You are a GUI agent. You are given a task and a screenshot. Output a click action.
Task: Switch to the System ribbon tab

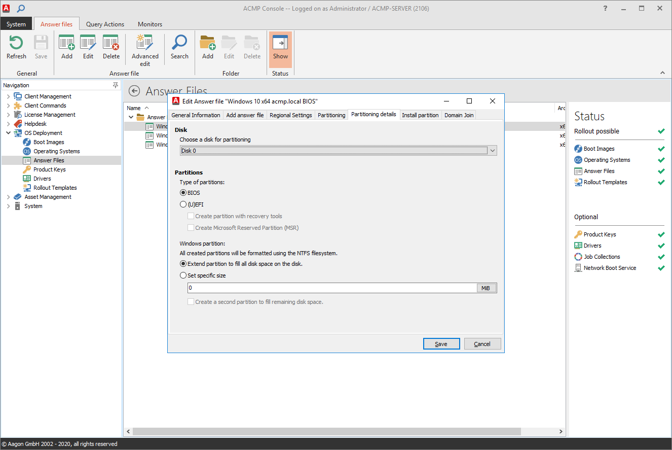pyautogui.click(x=16, y=24)
